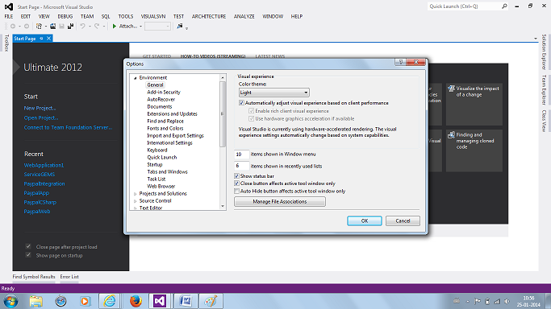Screen dimensions: 551x309
Task: Open the VISUALSVN menu
Action: tap(153, 16)
